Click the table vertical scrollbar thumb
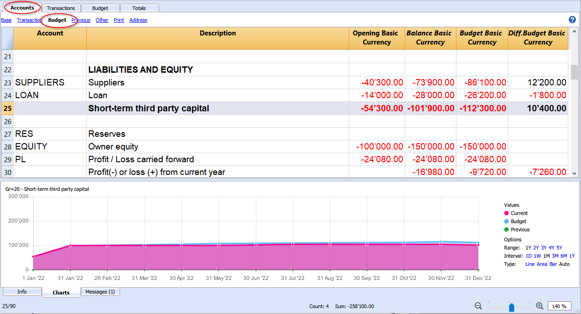The width and height of the screenshot is (581, 314). pyautogui.click(x=574, y=72)
